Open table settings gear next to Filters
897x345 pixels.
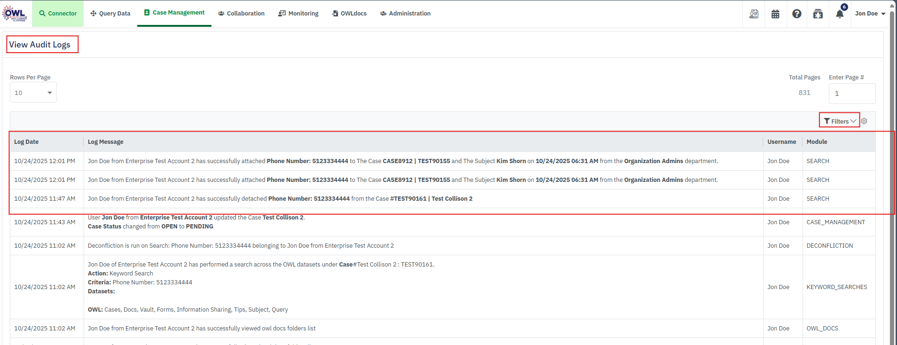(x=864, y=121)
